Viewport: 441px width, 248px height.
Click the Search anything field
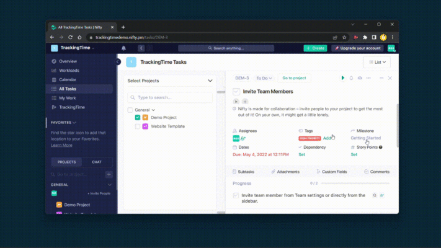pos(226,48)
